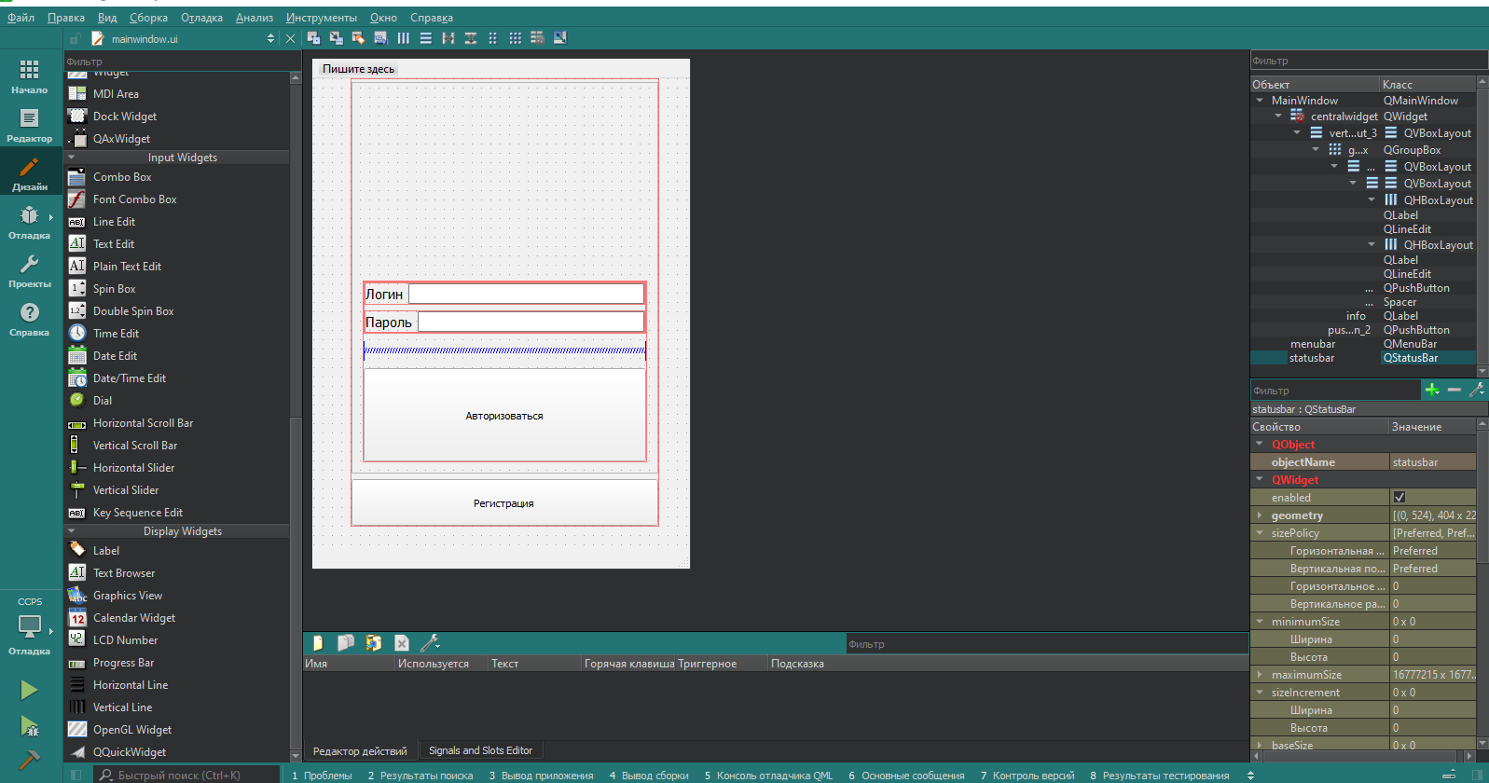Start debugging with run-debug button
1489x783 pixels.
30,726
